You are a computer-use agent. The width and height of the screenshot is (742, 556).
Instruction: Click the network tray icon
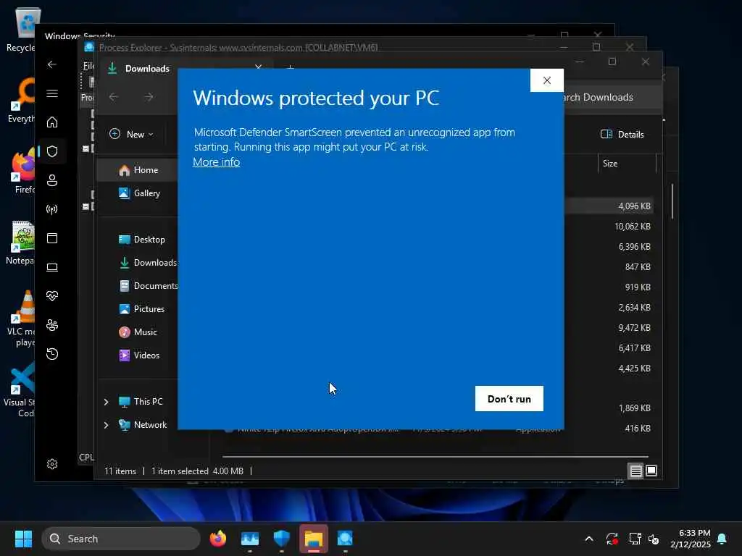[635, 539]
